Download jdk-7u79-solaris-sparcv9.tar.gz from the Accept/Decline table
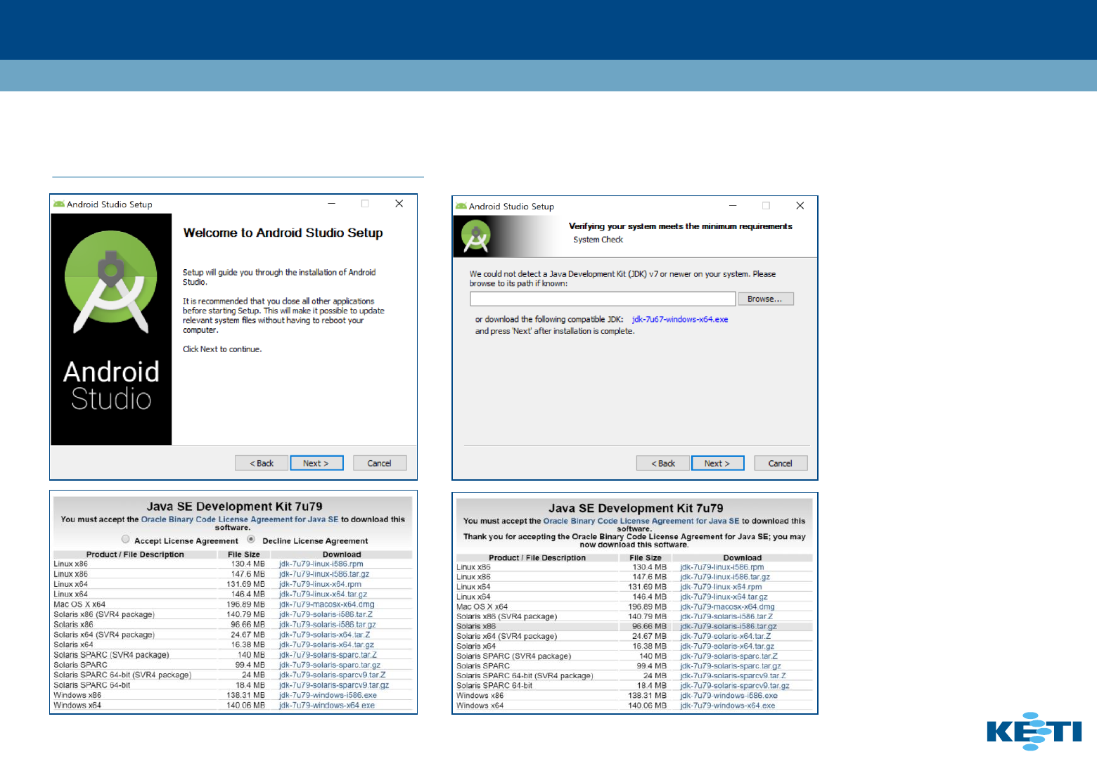Viewport: 1097px width, 759px height. click(x=334, y=685)
